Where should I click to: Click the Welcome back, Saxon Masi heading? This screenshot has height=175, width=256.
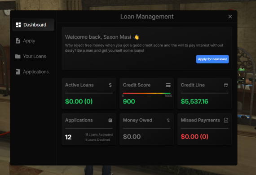[x=98, y=37]
